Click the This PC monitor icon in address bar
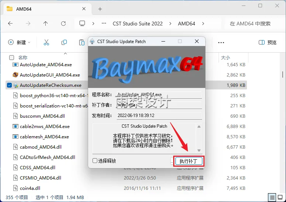Image resolution: width=286 pixels, height=202 pixels. pos(82,23)
